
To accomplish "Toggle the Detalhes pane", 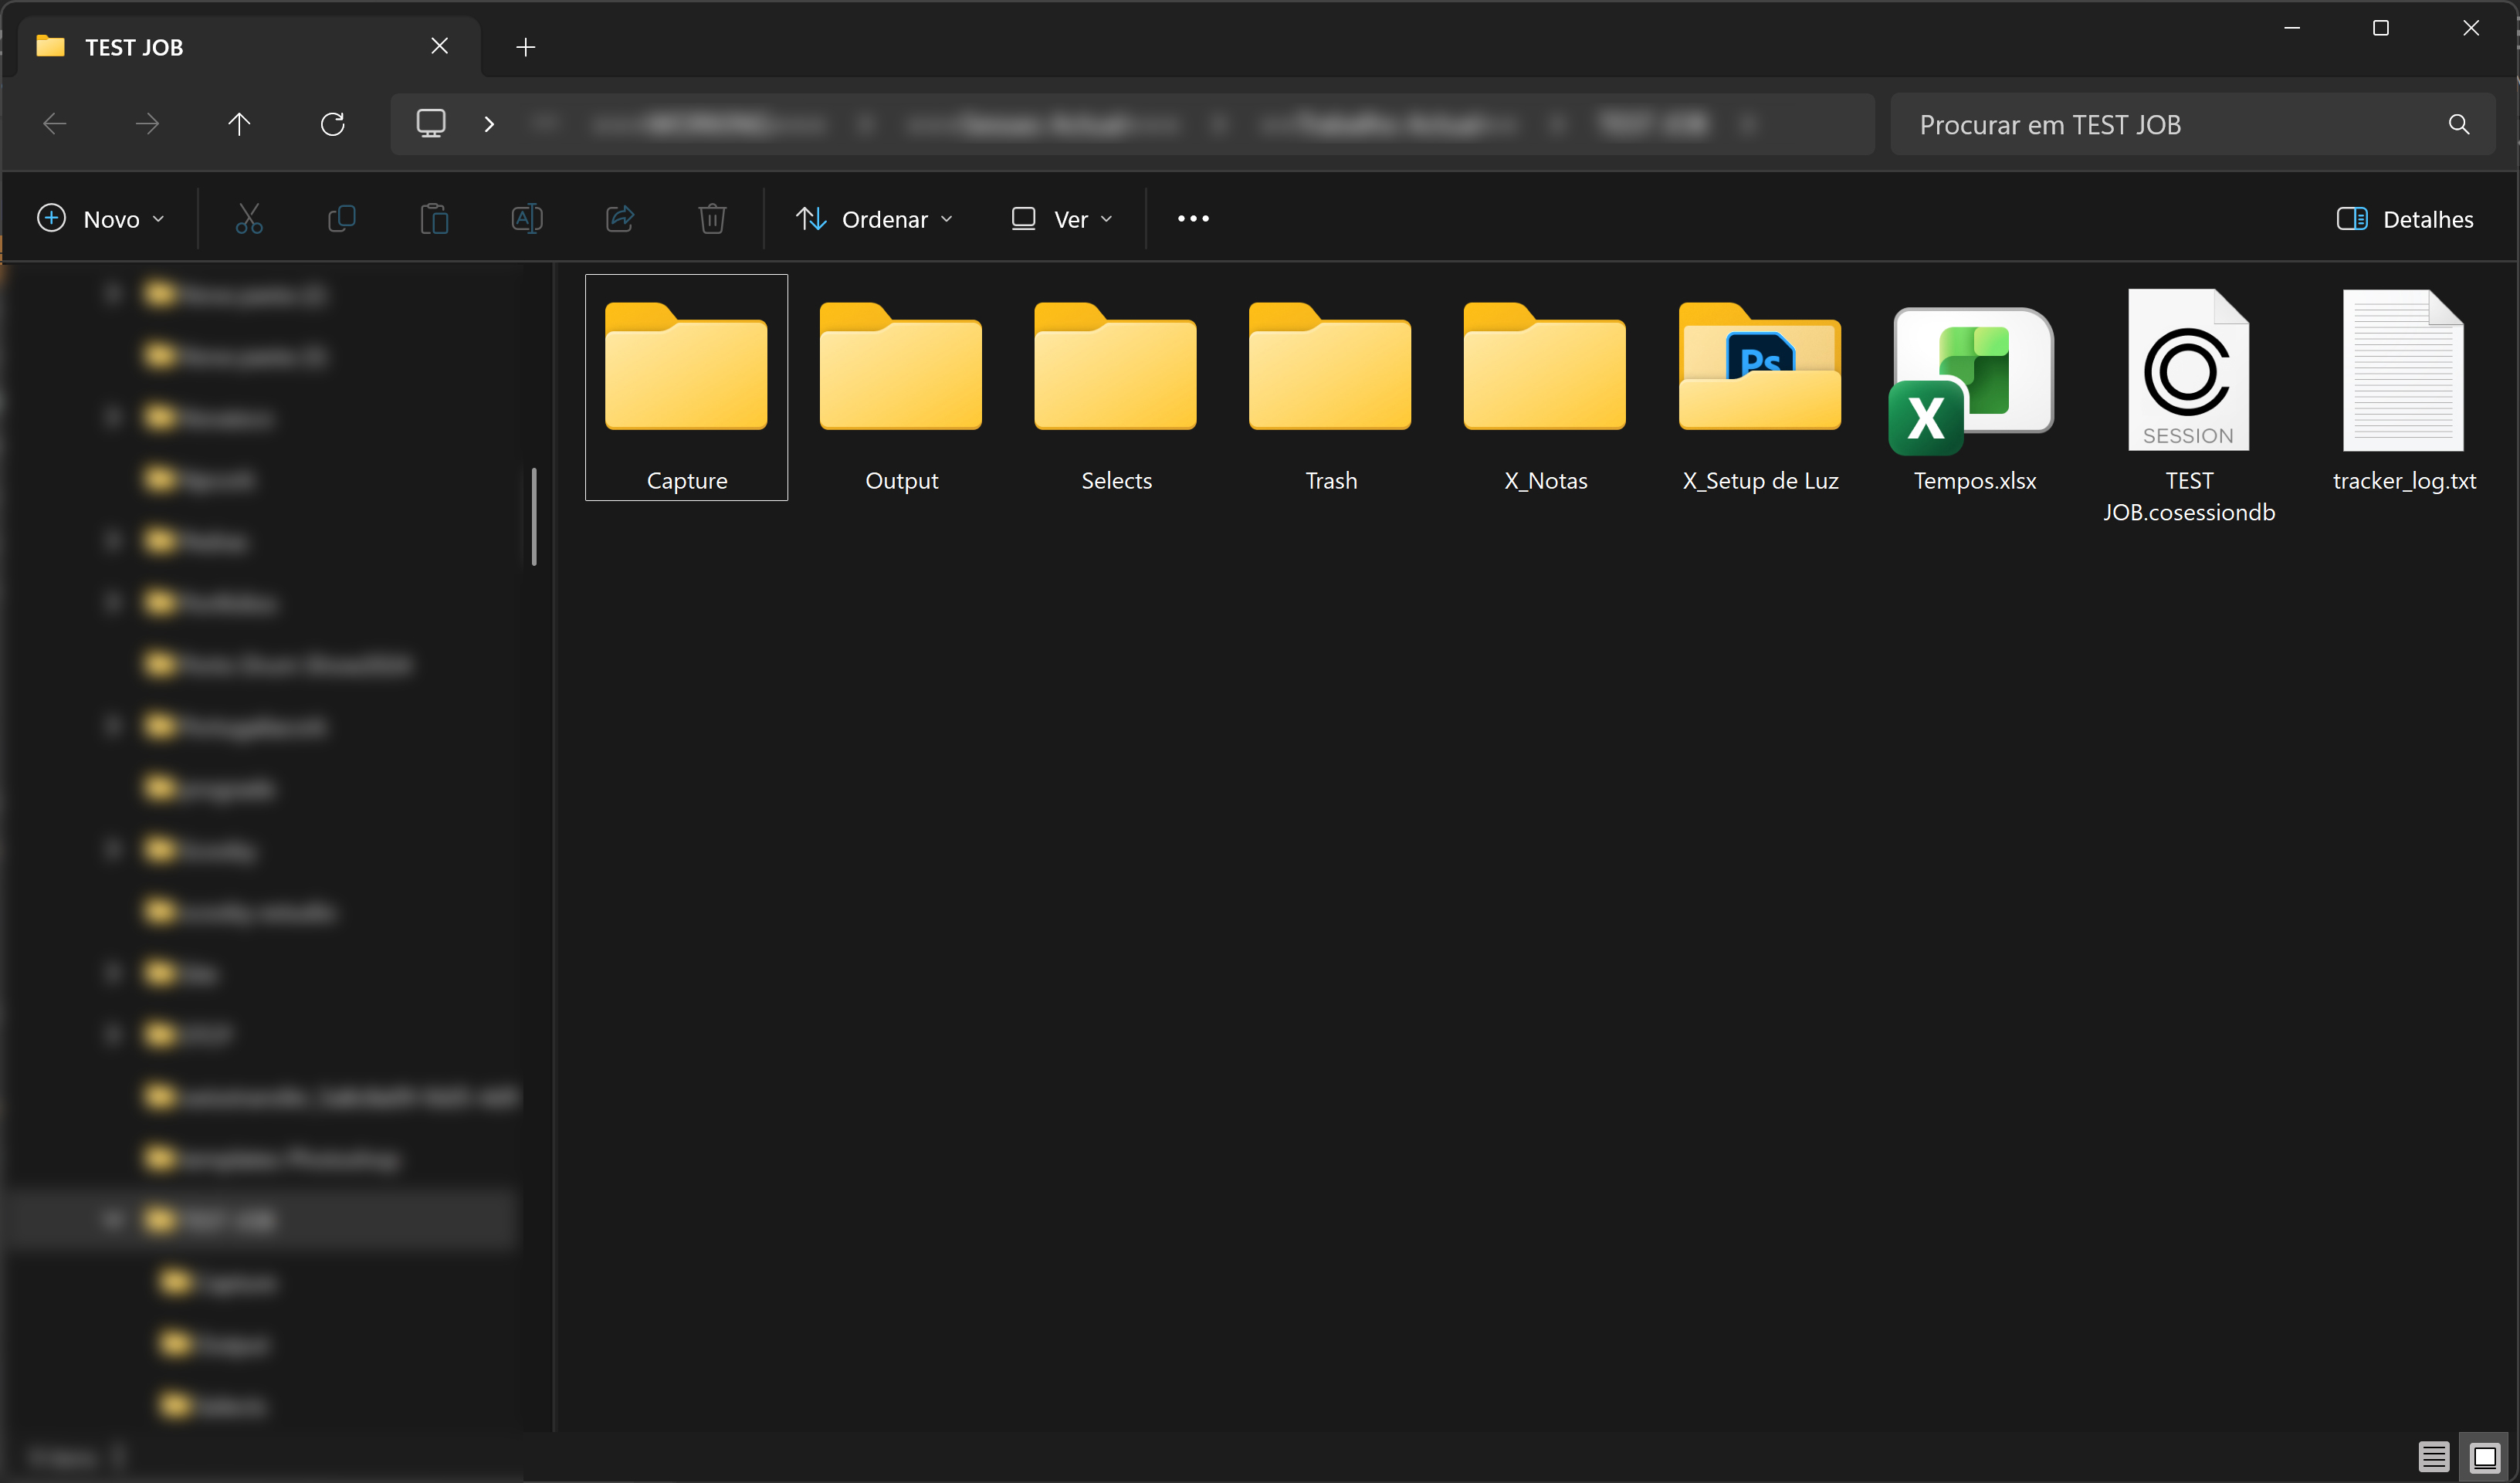I will click(2405, 219).
